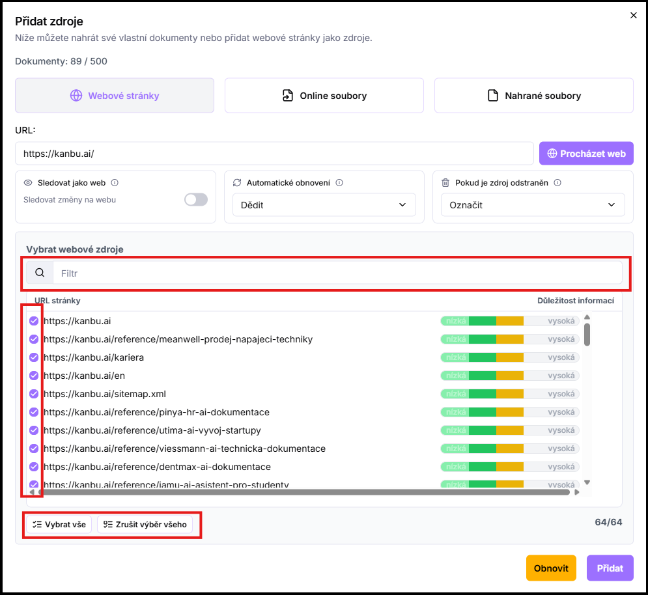Screen dimensions: 648x595
Task: Click importance bar of kariera row
Action: point(509,357)
